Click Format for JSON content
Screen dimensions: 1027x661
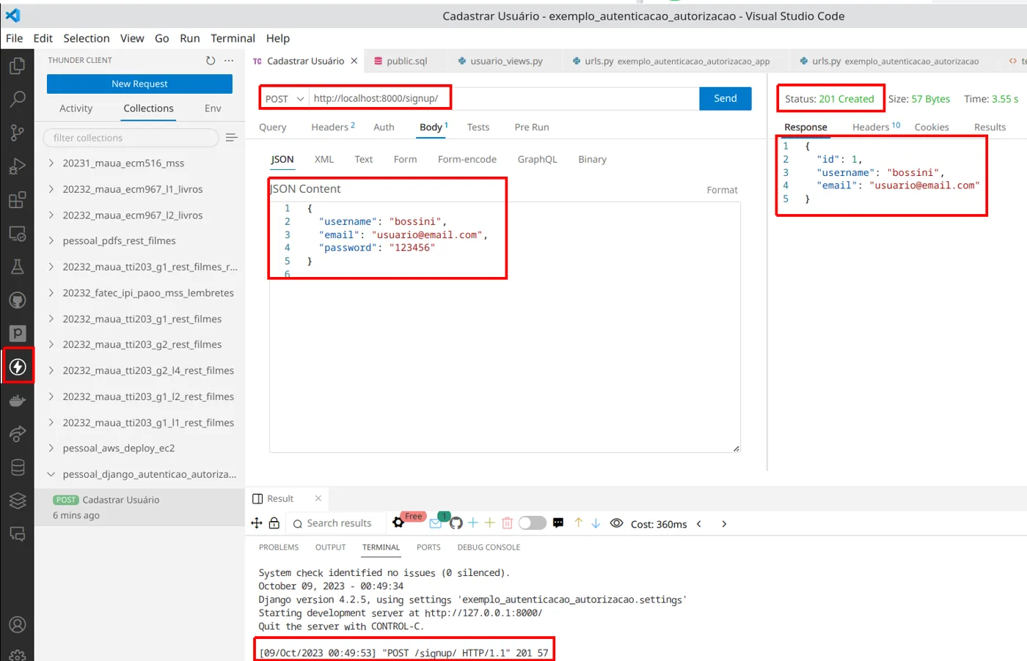pyautogui.click(x=722, y=191)
